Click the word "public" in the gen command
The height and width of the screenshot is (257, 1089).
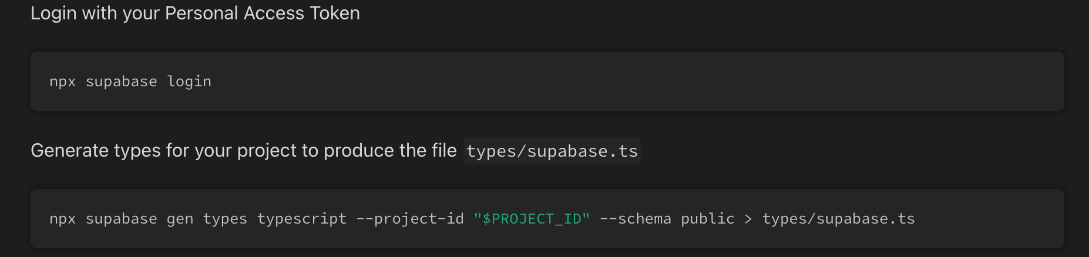point(708,219)
